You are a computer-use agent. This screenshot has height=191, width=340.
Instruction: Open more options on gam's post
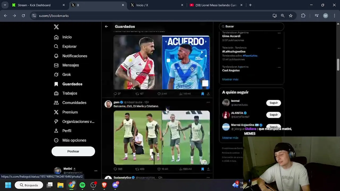tap(208, 102)
